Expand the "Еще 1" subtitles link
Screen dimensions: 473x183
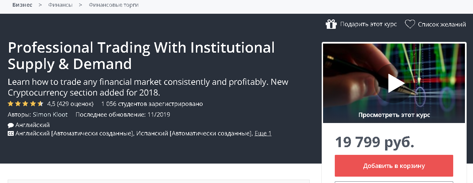[263, 133]
